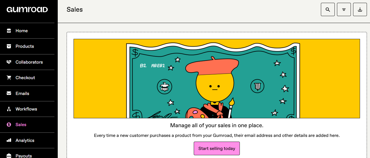Open the filter options icon
The height and width of the screenshot is (158, 370).
click(x=344, y=9)
